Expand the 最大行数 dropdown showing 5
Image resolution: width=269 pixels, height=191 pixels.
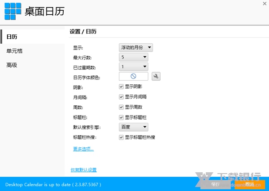[x=133, y=57]
